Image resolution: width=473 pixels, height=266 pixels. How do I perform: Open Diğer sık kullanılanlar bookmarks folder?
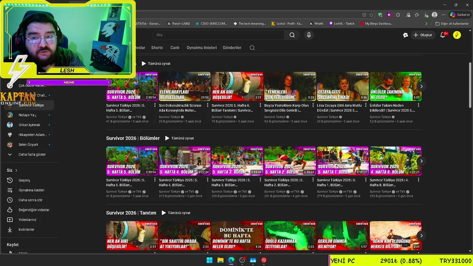(452, 24)
